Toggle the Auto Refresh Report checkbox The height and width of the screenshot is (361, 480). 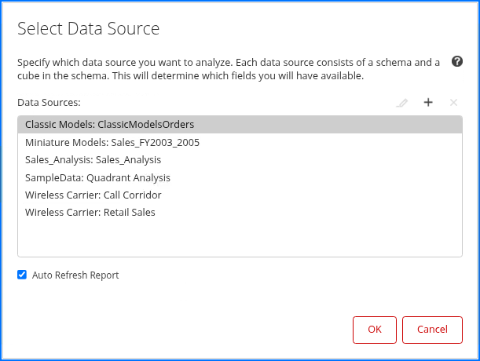click(22, 275)
